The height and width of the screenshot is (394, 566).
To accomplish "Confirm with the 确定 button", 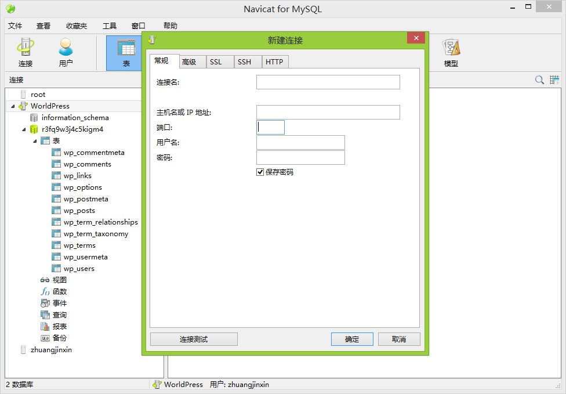I will point(352,339).
